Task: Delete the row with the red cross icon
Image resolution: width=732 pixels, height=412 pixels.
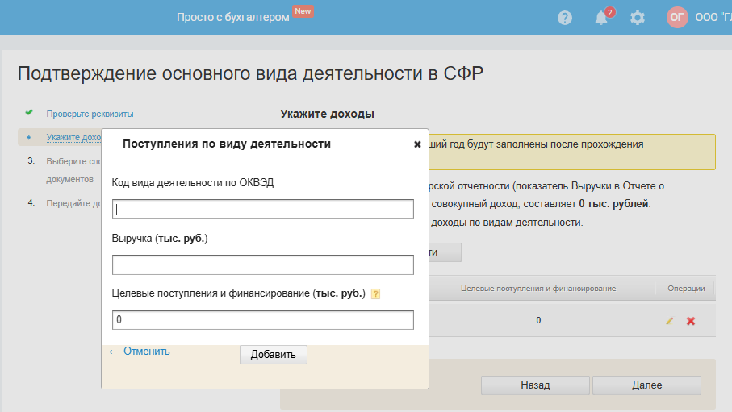Action: (x=691, y=321)
